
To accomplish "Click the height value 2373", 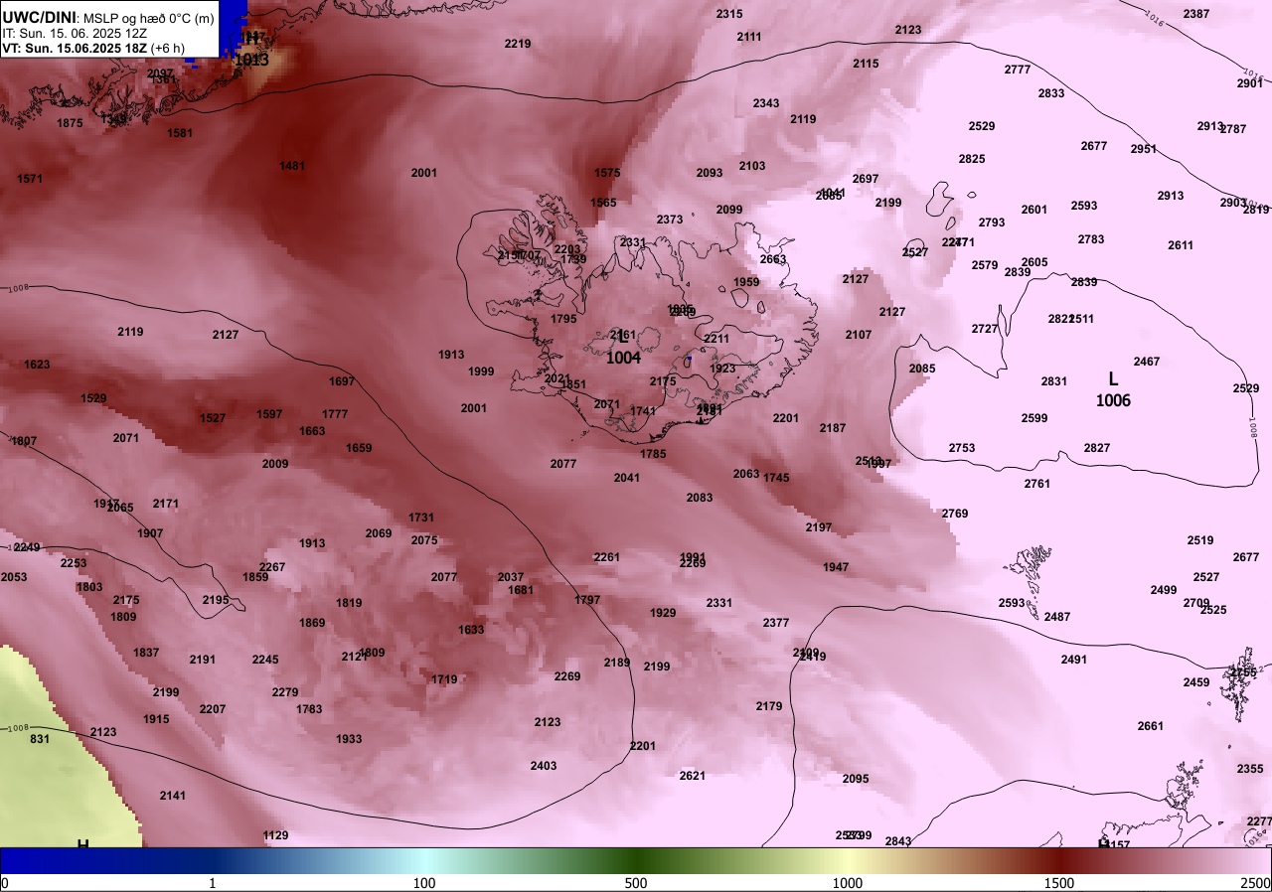I will coord(670,220).
